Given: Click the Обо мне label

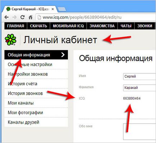Looking at the screenshot, I should [x=86, y=126].
